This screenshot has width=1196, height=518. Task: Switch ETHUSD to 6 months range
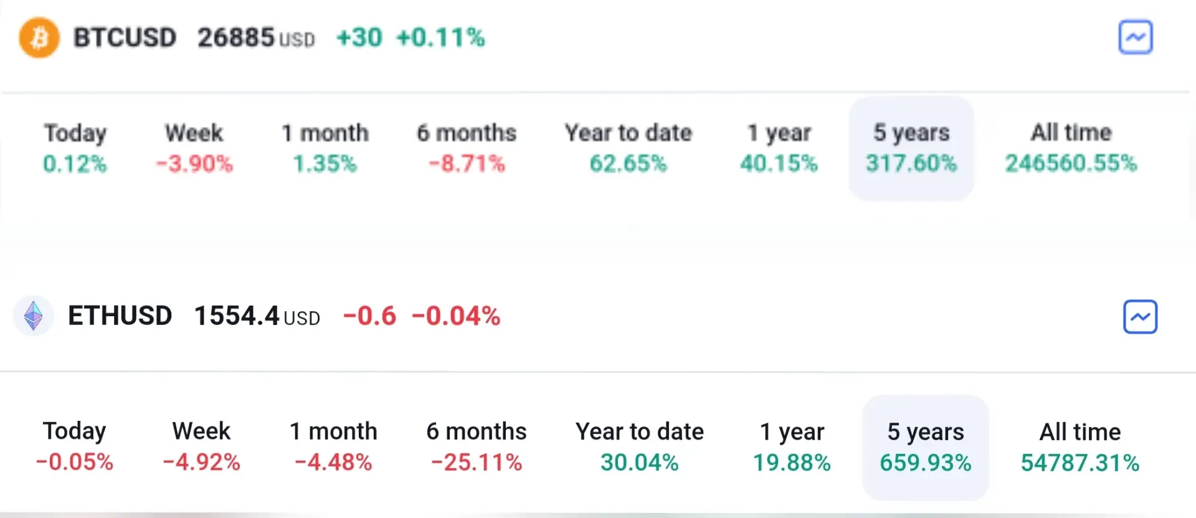[477, 446]
